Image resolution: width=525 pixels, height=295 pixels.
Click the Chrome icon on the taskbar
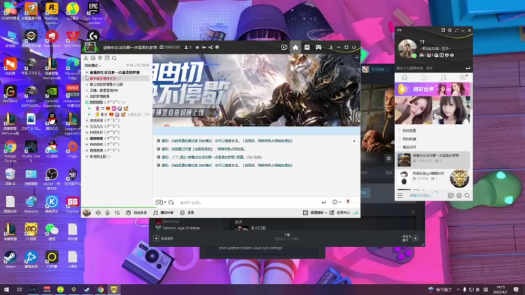(100, 289)
